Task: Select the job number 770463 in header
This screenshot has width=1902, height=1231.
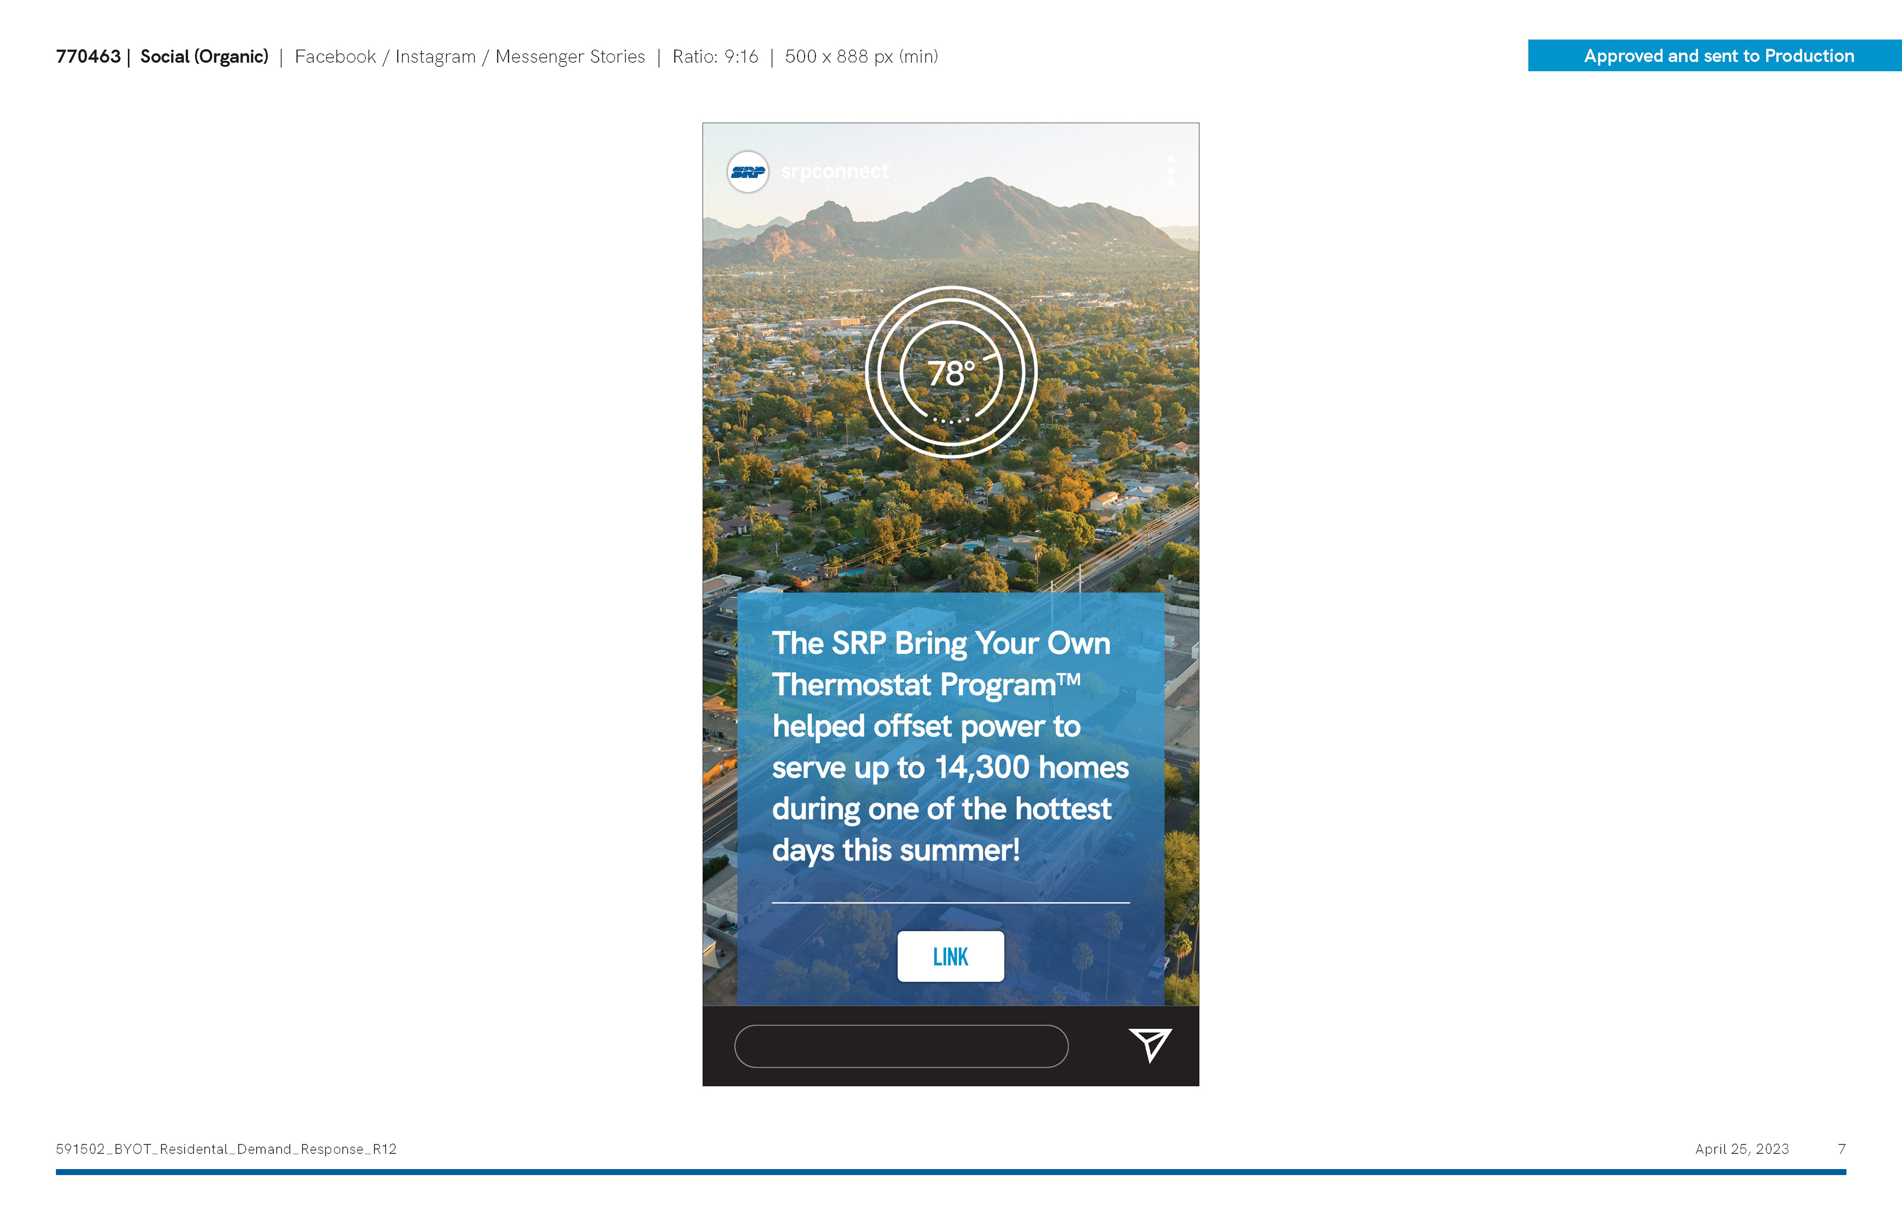Action: [x=88, y=57]
